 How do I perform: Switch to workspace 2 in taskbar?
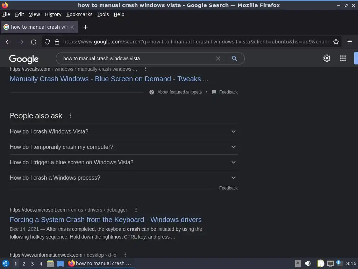point(24,264)
